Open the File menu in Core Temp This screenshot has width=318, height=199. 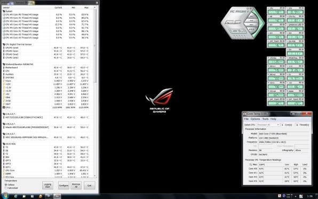[x=246, y=119]
